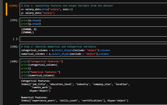Click the line x= salary_data.drop("salary", axis=1)

point(47,9)
